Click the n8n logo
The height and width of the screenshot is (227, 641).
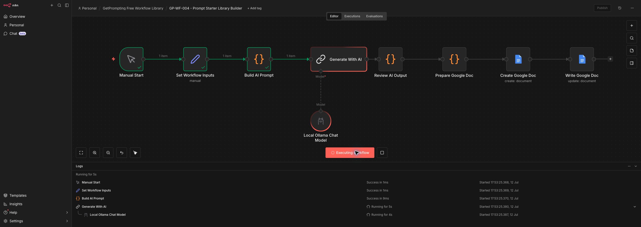click(x=11, y=5)
